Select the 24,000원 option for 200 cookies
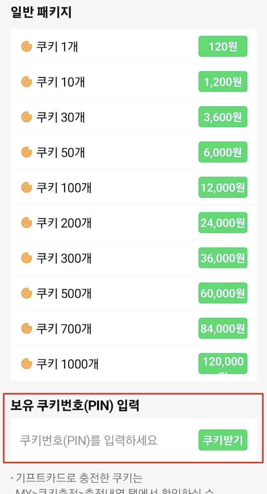Viewport: 267px width, 494px height. coord(222,223)
